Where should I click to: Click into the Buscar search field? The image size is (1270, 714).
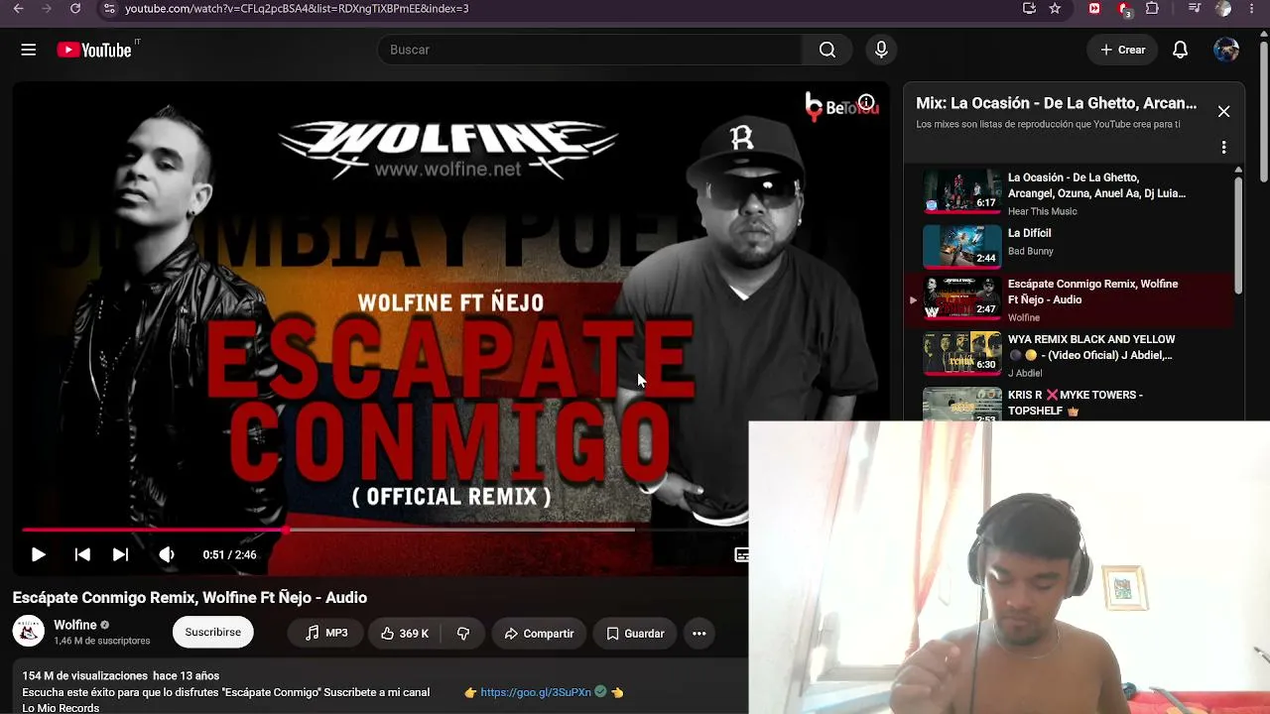pyautogui.click(x=589, y=50)
